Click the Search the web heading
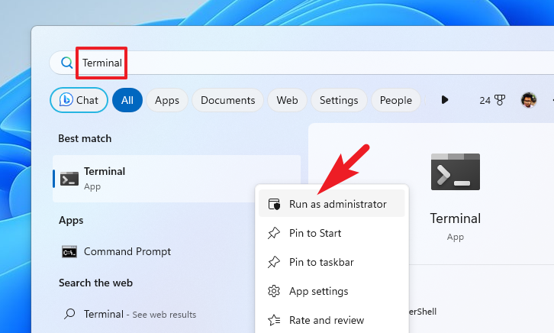Viewport: 554px width, 333px height. pyautogui.click(x=95, y=283)
